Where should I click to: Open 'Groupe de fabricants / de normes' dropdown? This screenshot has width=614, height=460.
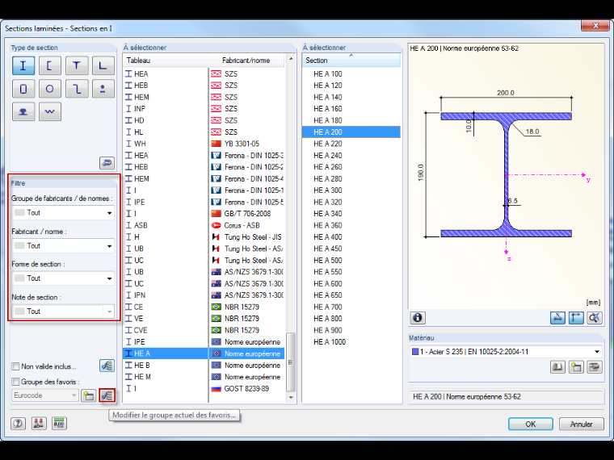pyautogui.click(x=63, y=213)
